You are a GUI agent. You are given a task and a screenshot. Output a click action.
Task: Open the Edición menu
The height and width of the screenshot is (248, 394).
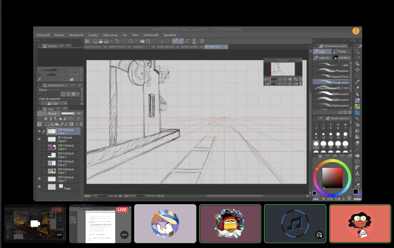click(59, 35)
